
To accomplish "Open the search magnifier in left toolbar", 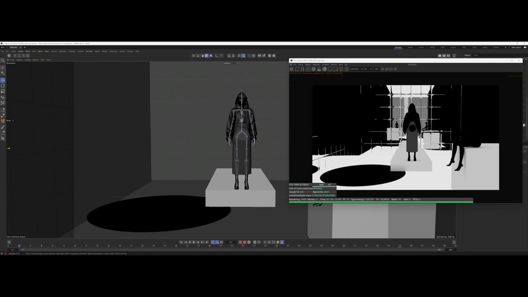I will (x=3, y=61).
